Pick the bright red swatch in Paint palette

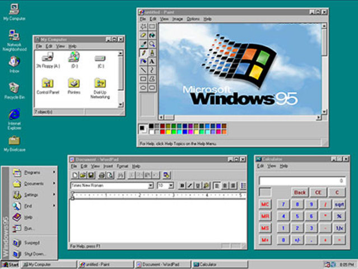click(162, 132)
